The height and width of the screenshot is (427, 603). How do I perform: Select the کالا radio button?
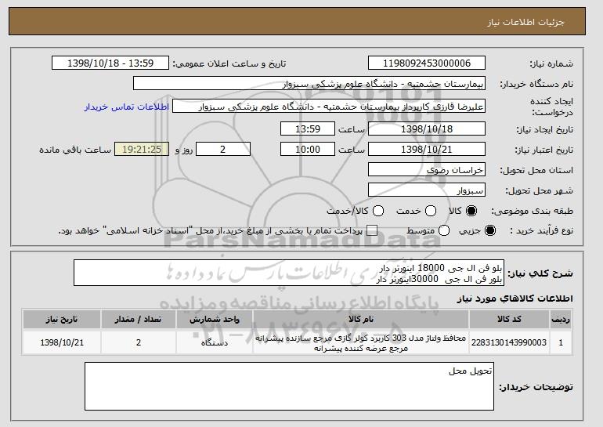click(x=471, y=211)
